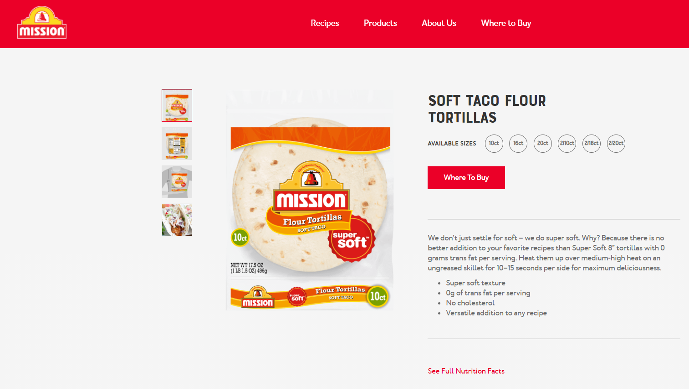Open the Products menu item

pos(380,23)
